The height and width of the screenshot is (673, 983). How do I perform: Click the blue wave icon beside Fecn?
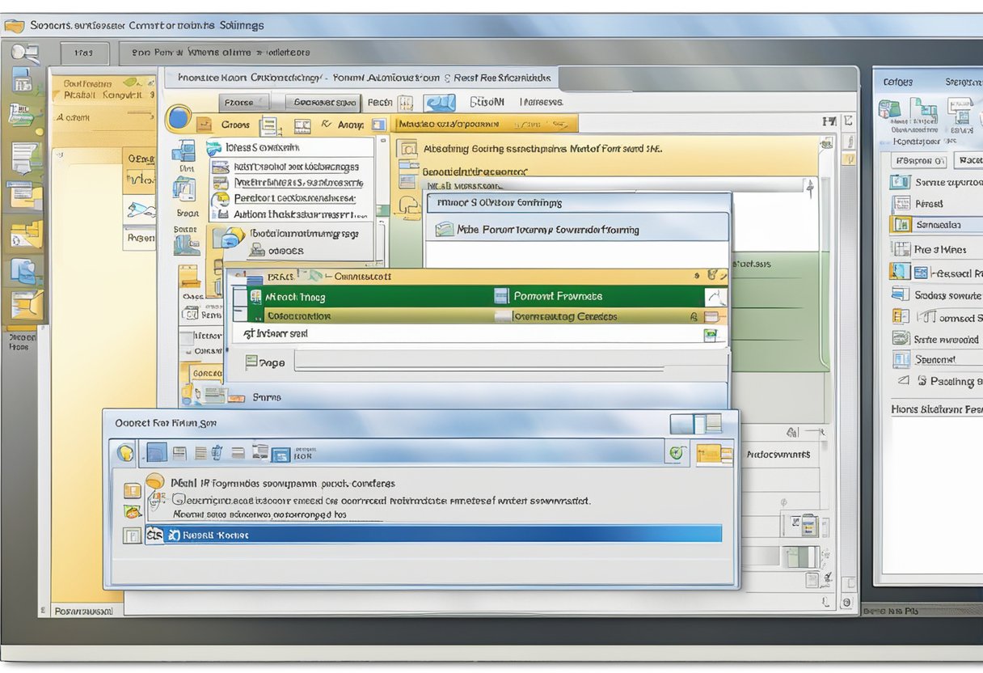[x=440, y=103]
